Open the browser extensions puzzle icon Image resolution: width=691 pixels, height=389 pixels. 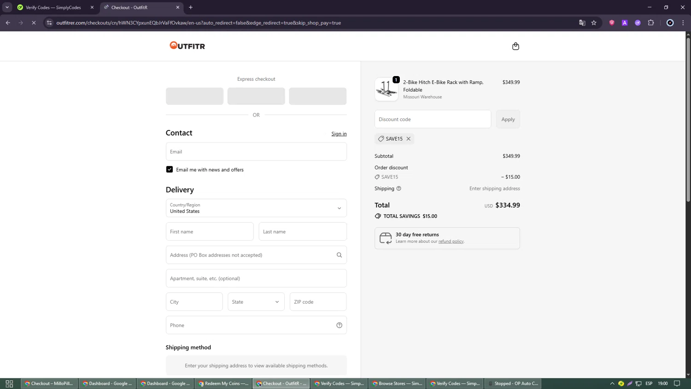651,23
